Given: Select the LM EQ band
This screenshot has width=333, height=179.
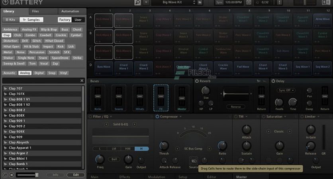Looking at the screenshot, I should coord(114,149).
